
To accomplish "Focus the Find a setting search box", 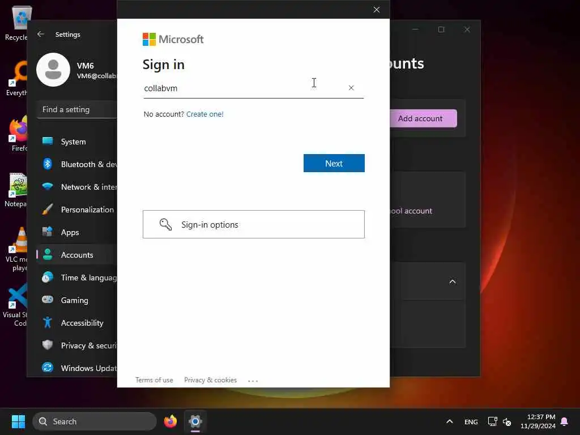I will 76,109.
